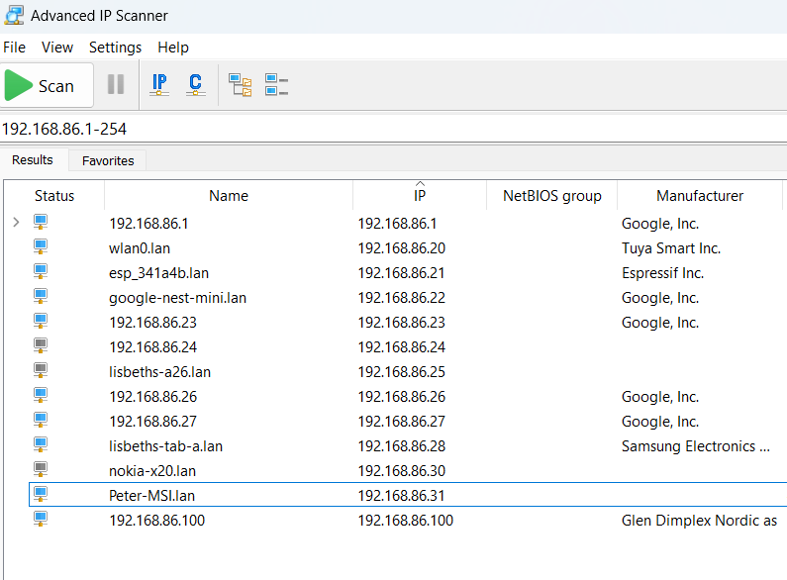
Task: Click status icon of 192.168.86.23 row
Action: (x=41, y=321)
